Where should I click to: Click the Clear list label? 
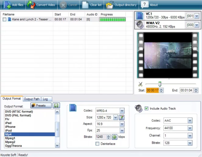point(96,5)
